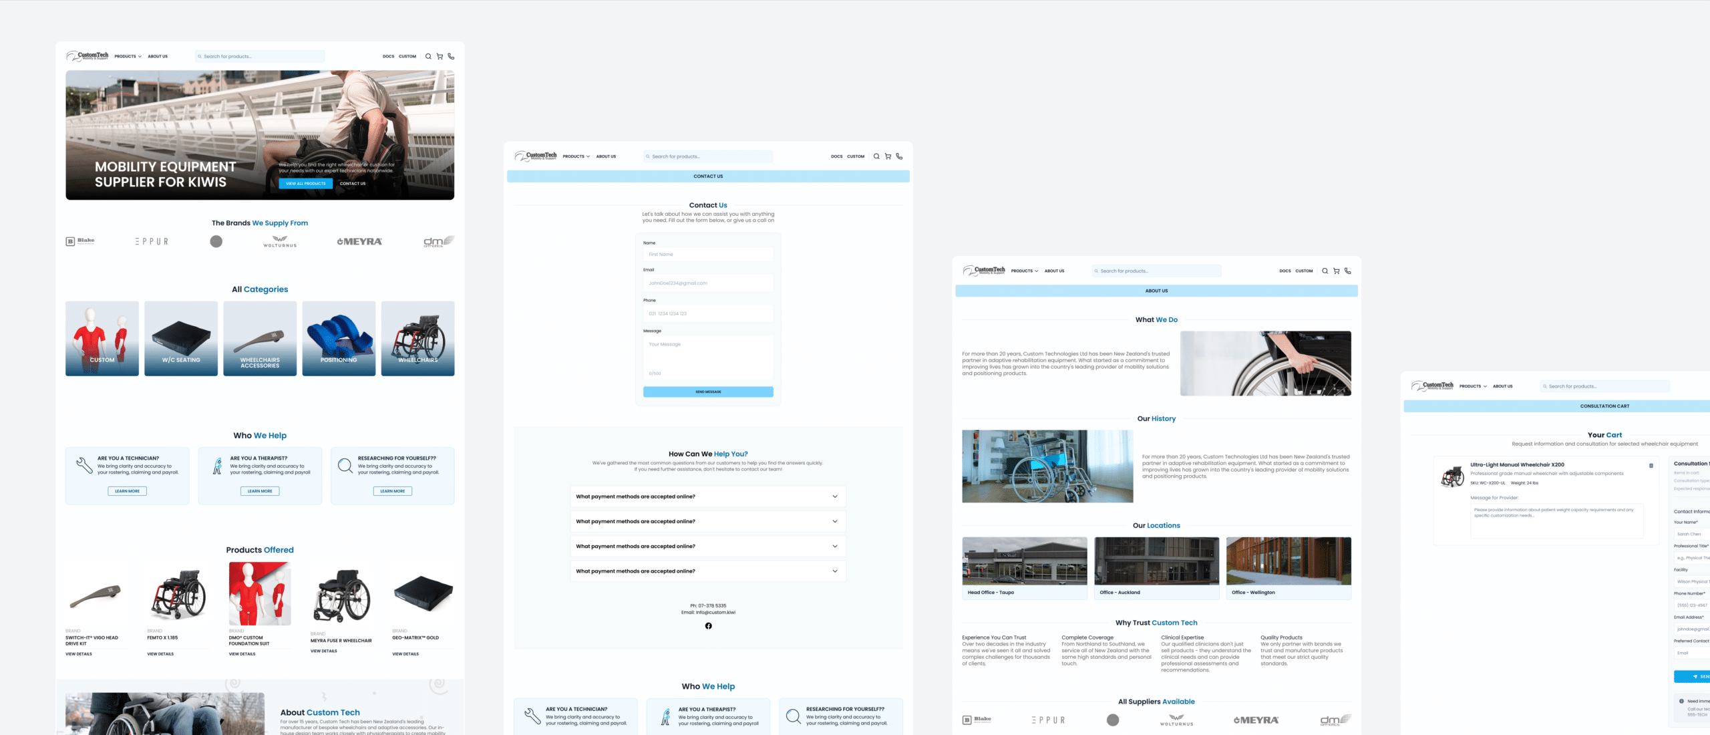Click the Message for Provider text area on the cart page

[1557, 521]
